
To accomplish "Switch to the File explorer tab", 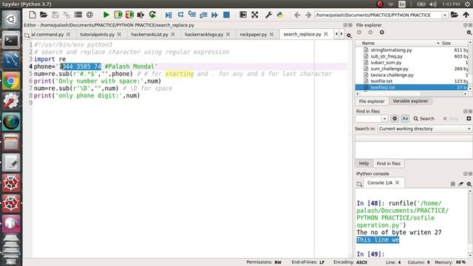I will coord(372,101).
